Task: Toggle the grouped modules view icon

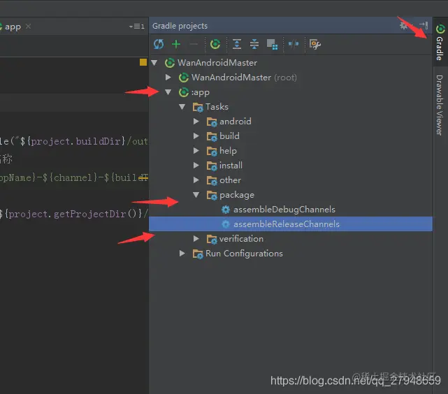Action: (272, 44)
